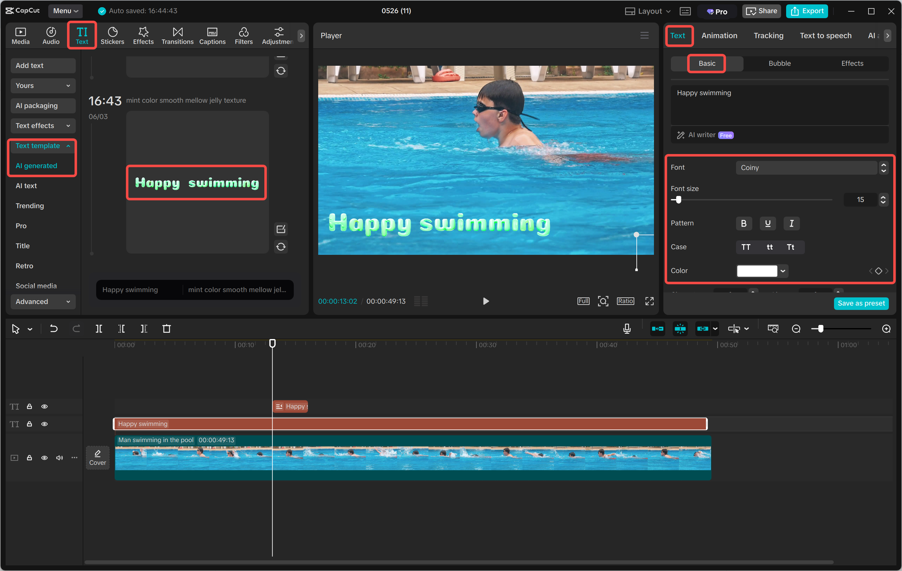The height and width of the screenshot is (571, 902).
Task: Click the Split tool in the timeline toolbar
Action: tap(99, 329)
